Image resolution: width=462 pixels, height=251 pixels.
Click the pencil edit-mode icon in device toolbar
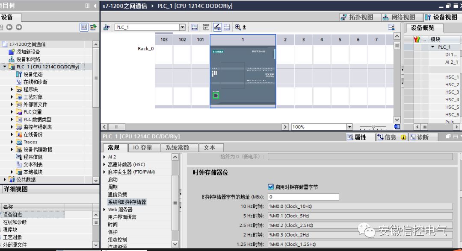[x=216, y=26]
